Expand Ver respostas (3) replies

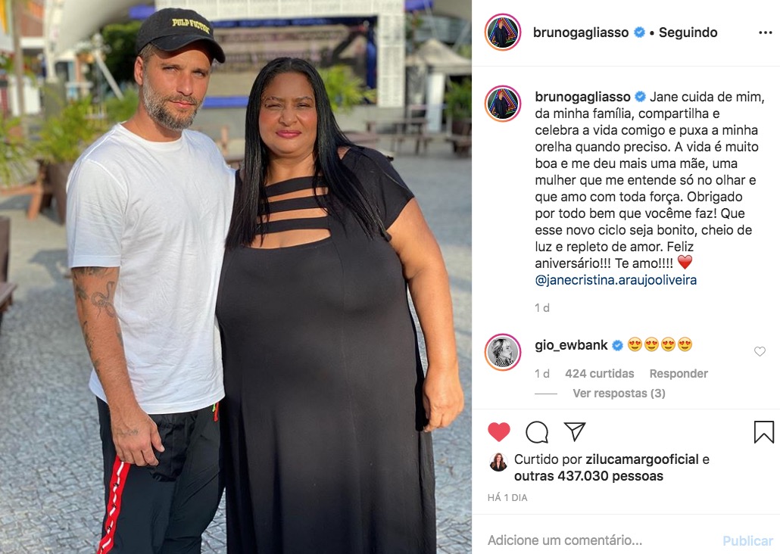[x=619, y=394]
